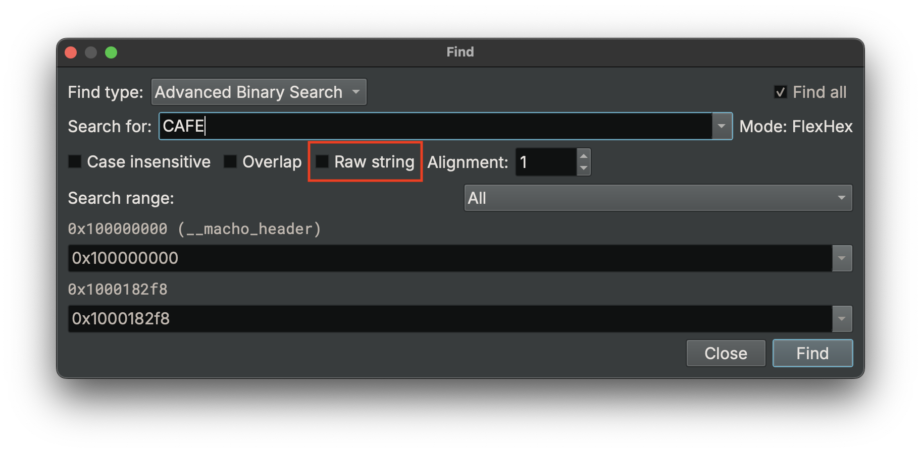Focus the Search for text field

click(x=436, y=126)
